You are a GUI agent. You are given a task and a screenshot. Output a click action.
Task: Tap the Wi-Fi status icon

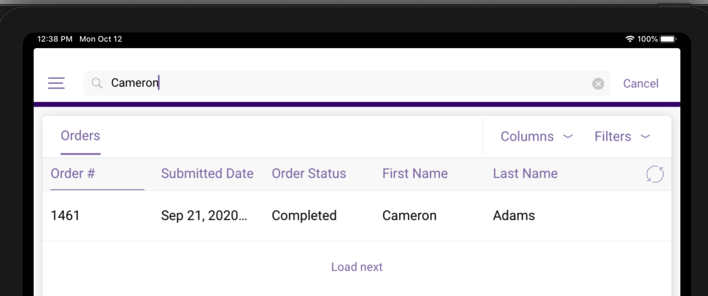pos(630,39)
